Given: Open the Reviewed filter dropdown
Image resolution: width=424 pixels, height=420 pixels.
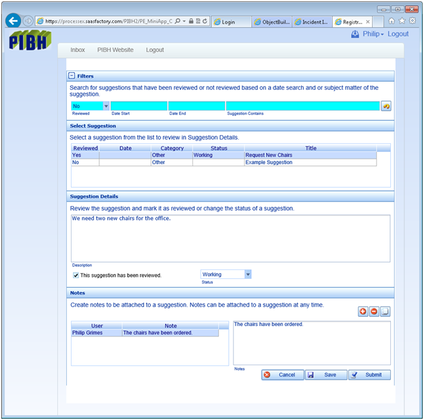Looking at the screenshot, I should [106, 106].
